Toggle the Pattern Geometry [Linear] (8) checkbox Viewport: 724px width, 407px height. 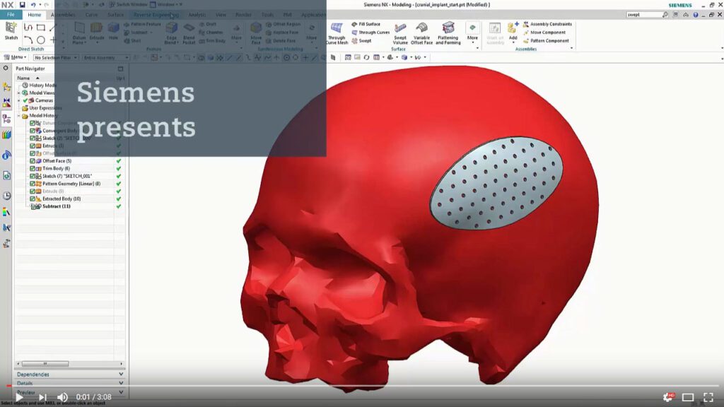click(x=33, y=184)
